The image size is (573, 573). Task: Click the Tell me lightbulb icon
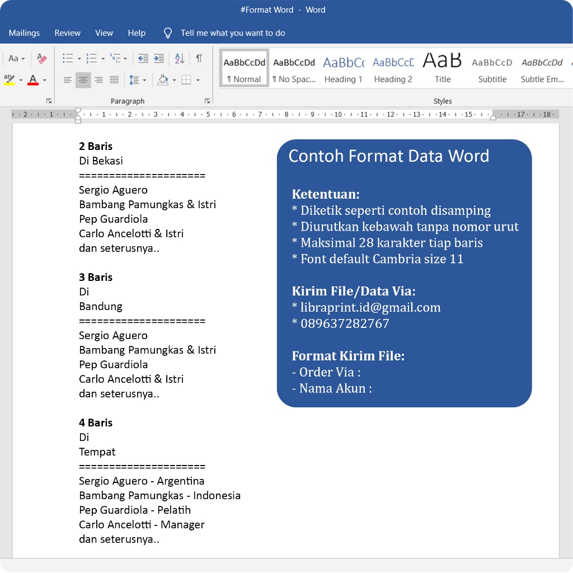click(168, 33)
